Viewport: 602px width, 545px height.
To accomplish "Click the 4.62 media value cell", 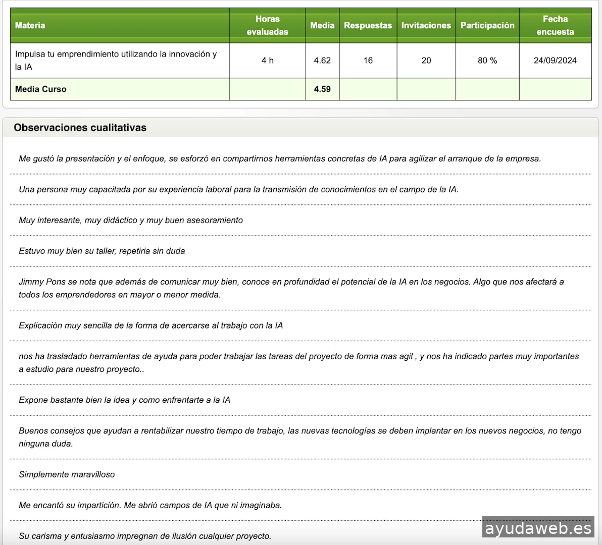I will point(322,61).
